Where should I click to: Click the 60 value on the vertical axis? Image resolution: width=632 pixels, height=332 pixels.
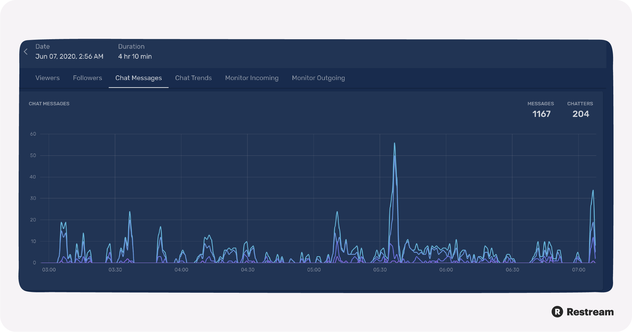point(33,134)
